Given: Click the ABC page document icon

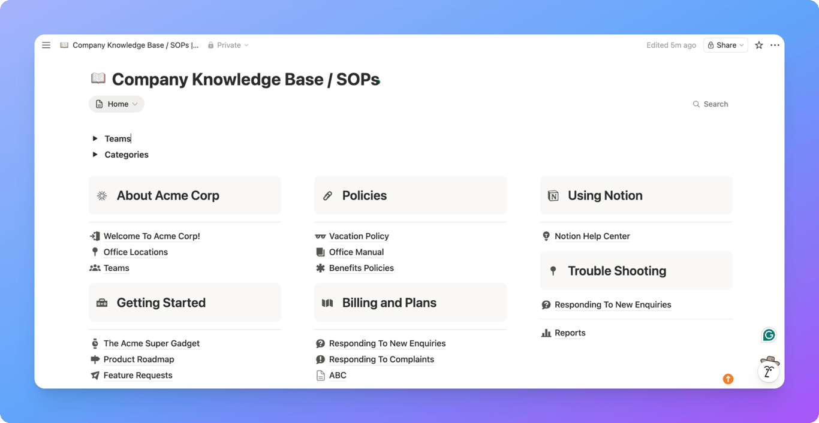Looking at the screenshot, I should (x=320, y=376).
